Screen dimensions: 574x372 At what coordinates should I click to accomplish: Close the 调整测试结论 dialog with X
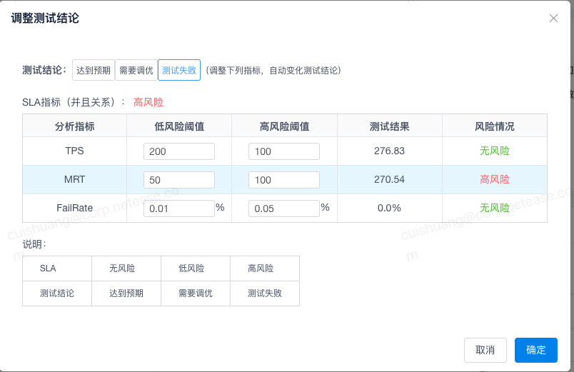[x=553, y=19]
